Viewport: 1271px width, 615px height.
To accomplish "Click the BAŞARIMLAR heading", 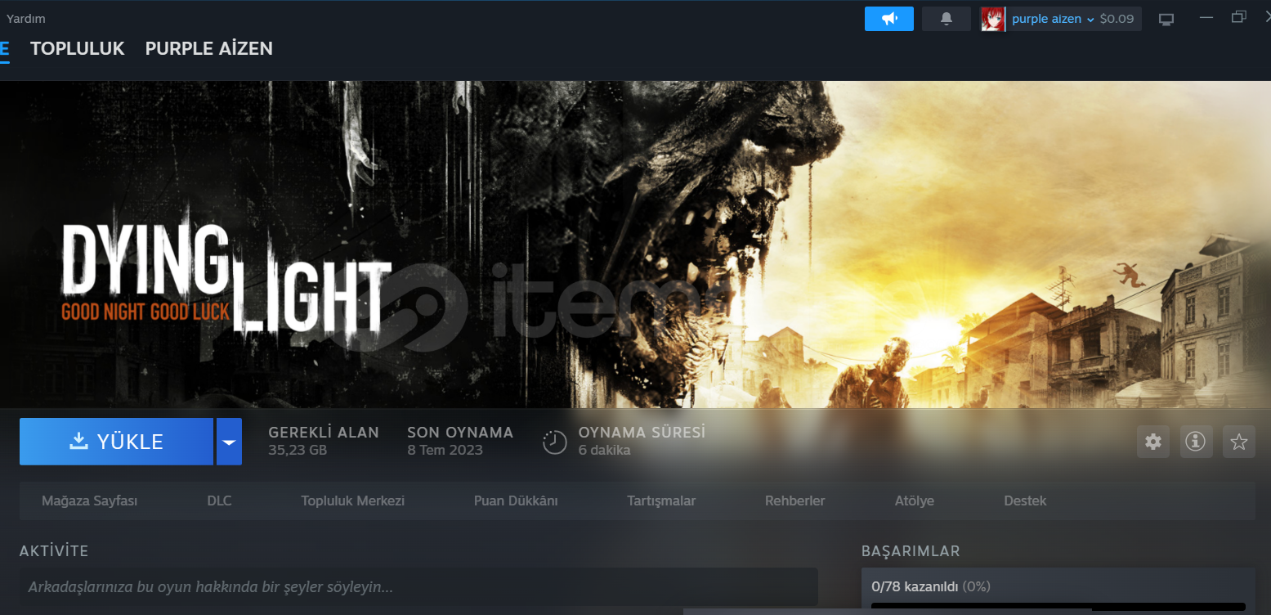I will 911,551.
